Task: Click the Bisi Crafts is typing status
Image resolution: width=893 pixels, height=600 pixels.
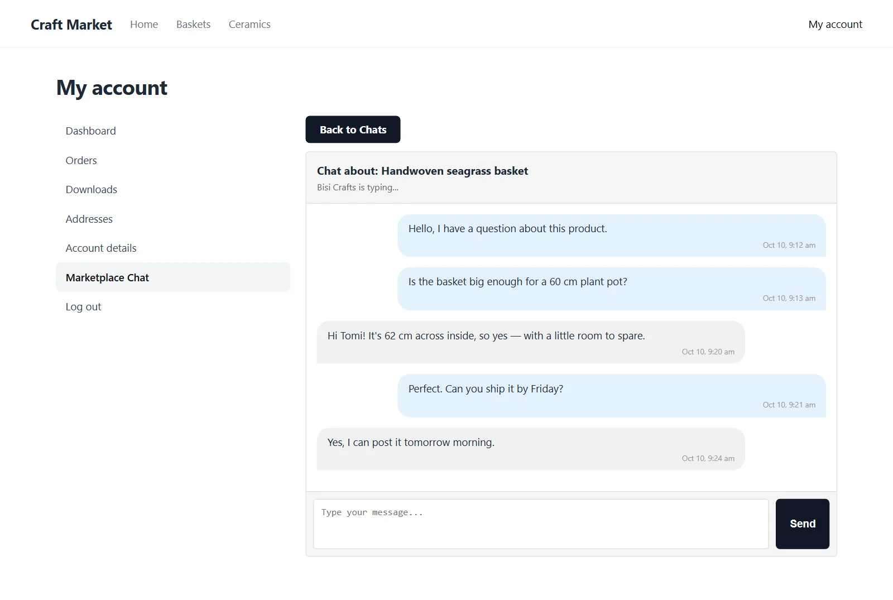Action: pyautogui.click(x=358, y=188)
